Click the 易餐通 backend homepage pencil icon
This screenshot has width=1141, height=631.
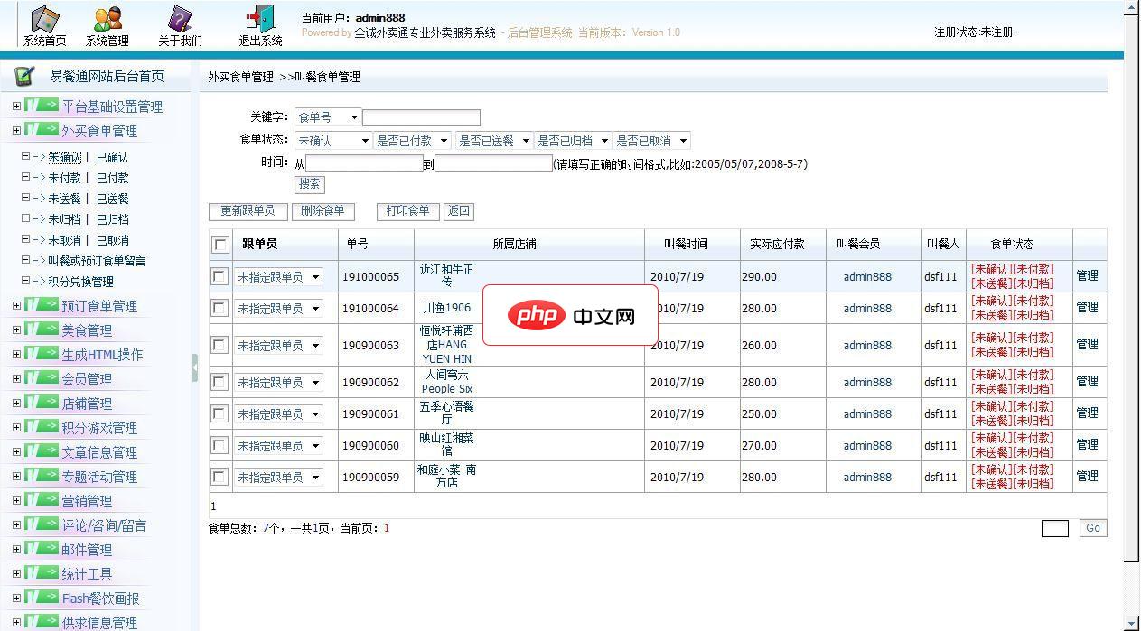point(24,76)
